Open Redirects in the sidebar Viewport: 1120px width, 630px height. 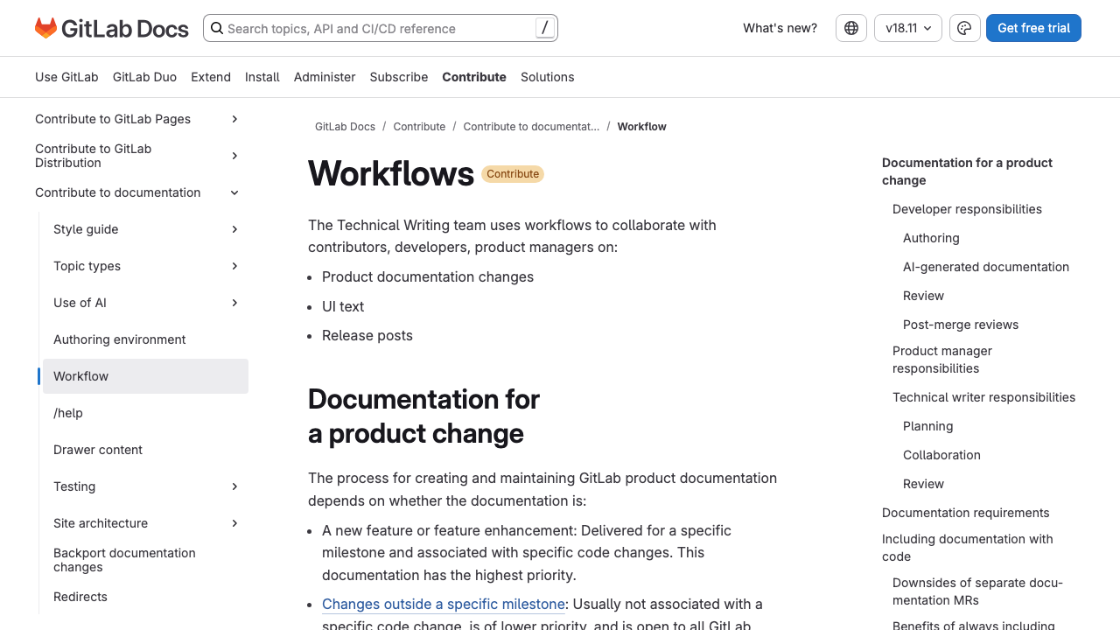coord(80,597)
